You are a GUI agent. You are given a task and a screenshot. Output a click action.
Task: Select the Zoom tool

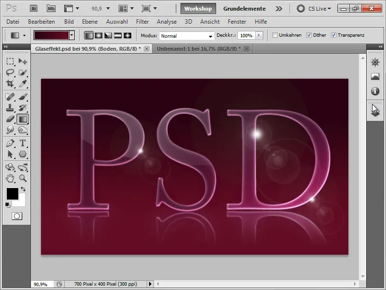23,178
